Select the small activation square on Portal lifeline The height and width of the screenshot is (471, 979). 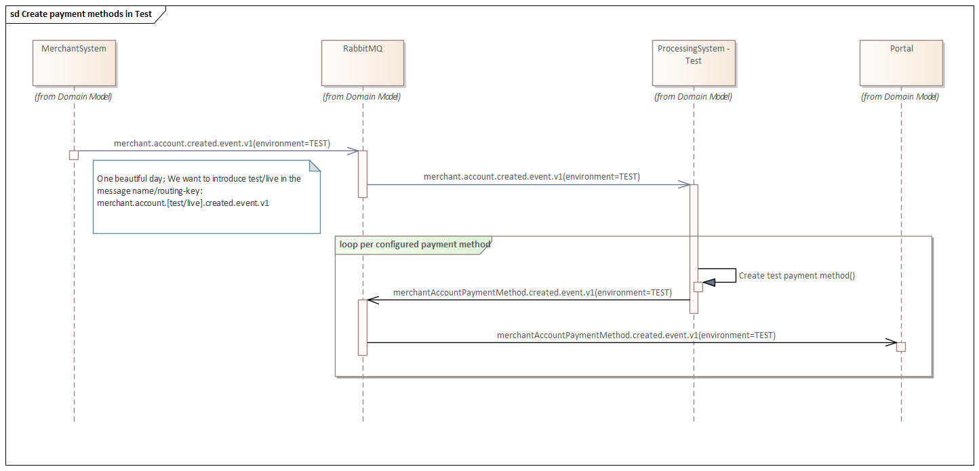coord(901,347)
